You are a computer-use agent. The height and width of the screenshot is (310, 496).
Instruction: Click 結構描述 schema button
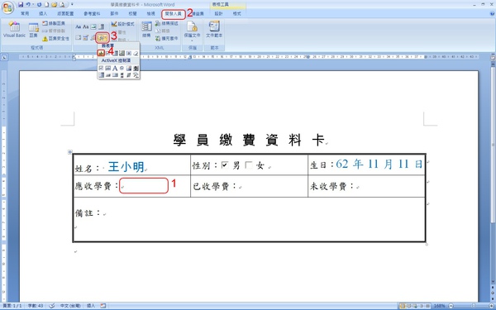[167, 23]
